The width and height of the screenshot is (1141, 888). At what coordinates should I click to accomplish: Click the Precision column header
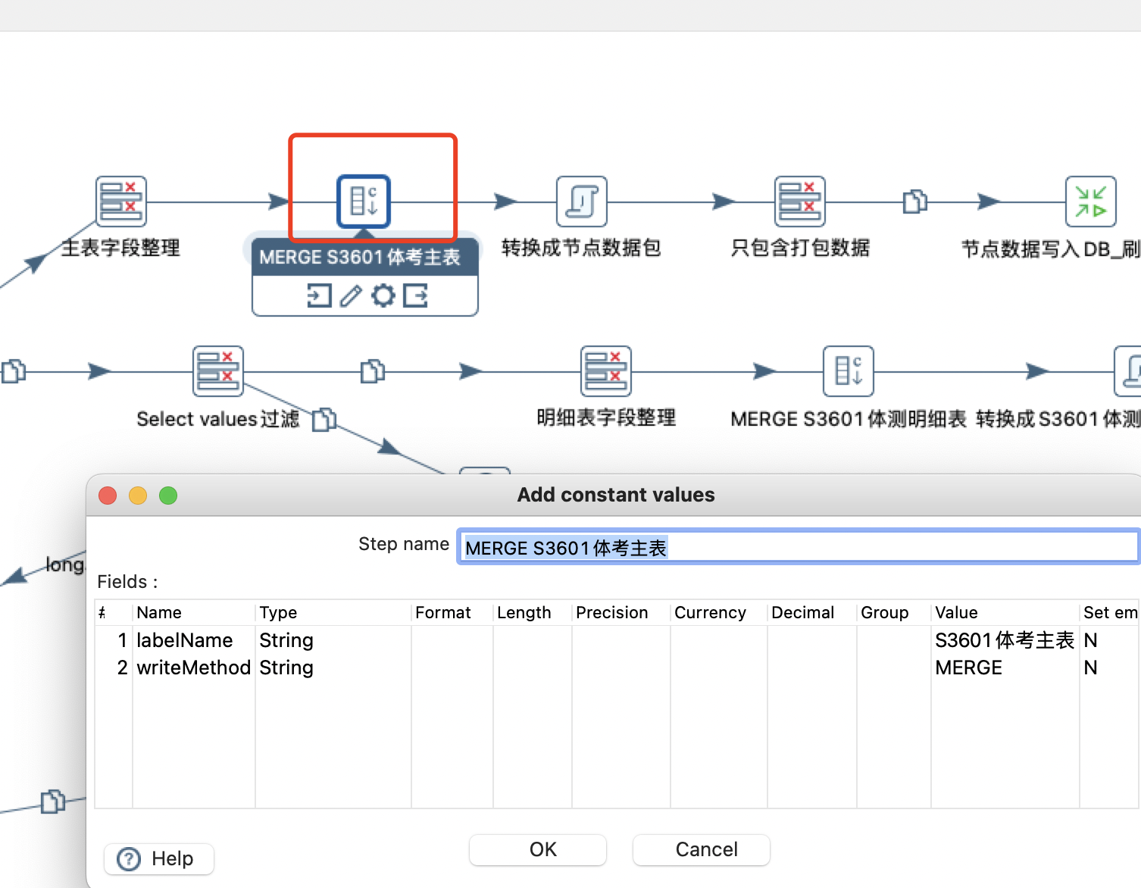tap(621, 612)
